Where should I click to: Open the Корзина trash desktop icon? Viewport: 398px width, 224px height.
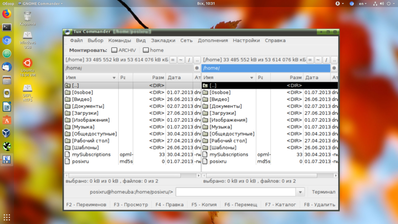tap(28, 18)
